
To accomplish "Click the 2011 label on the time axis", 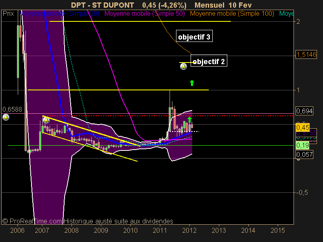I will 160,230.
